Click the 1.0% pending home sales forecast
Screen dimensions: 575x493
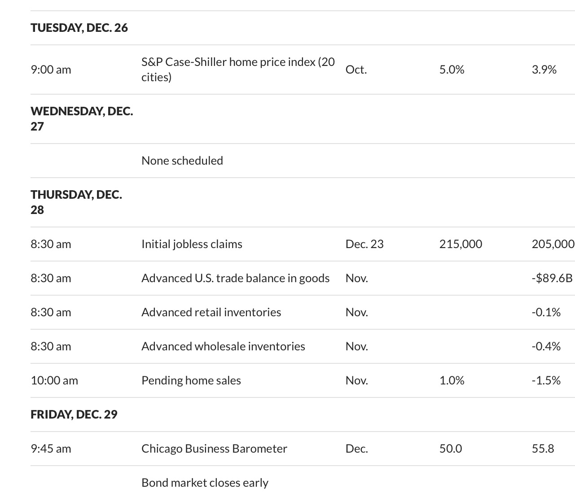click(x=452, y=380)
